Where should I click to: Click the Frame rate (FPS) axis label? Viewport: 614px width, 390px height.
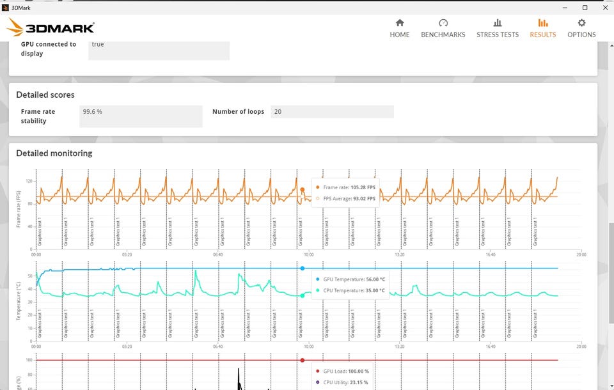pyautogui.click(x=18, y=209)
